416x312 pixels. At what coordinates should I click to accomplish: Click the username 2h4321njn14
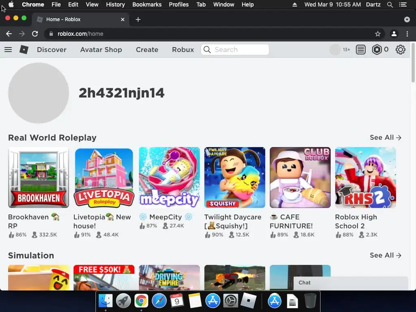click(x=121, y=93)
